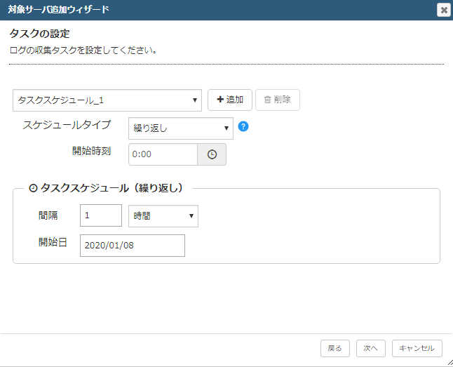Open the タスクスケジュール_1 dropdown
Image resolution: width=453 pixels, height=367 pixels.
click(107, 100)
